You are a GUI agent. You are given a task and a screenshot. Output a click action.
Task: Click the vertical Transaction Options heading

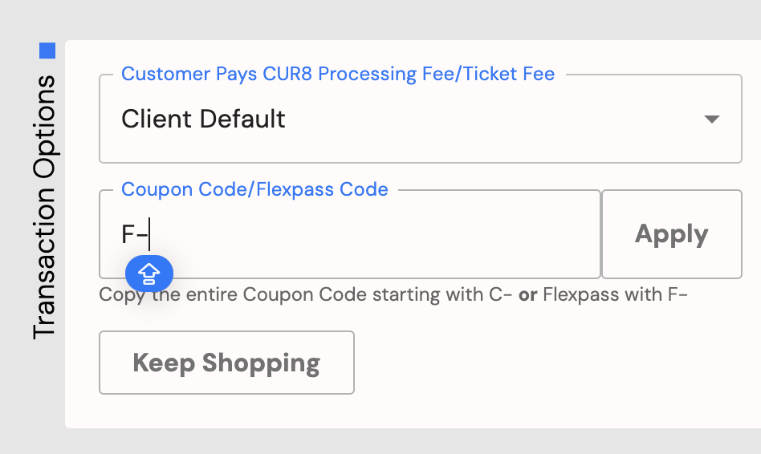tap(44, 207)
